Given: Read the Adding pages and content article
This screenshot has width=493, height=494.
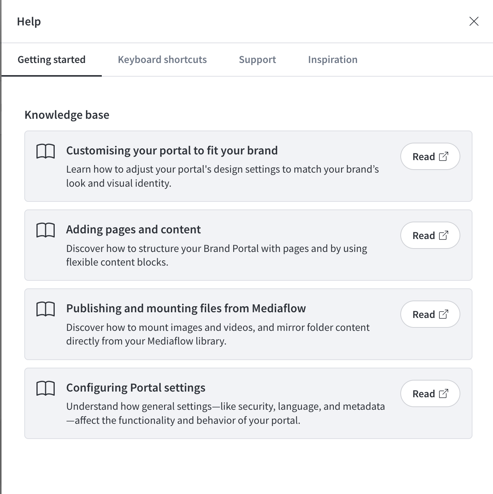Looking at the screenshot, I should (x=430, y=235).
